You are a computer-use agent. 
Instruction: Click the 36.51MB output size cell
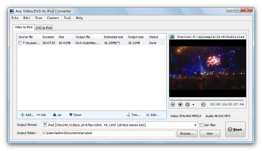[134, 43]
